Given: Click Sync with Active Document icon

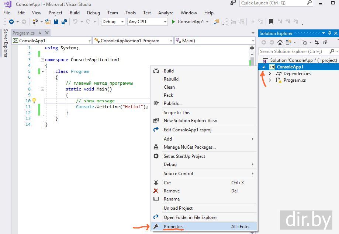Looking at the screenshot, I should 316,42.
